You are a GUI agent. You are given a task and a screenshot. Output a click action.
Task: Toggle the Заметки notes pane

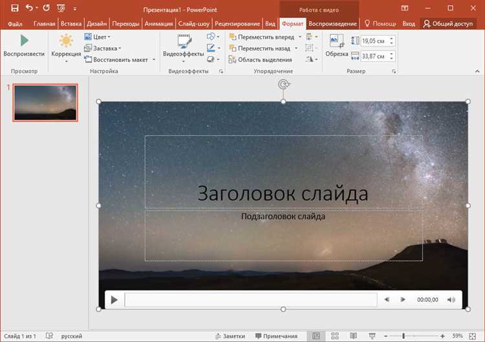point(230,336)
